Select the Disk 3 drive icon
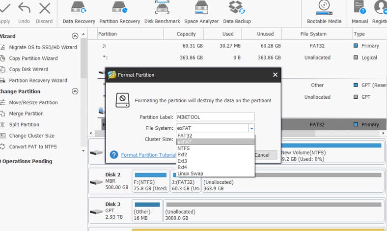 point(96,212)
